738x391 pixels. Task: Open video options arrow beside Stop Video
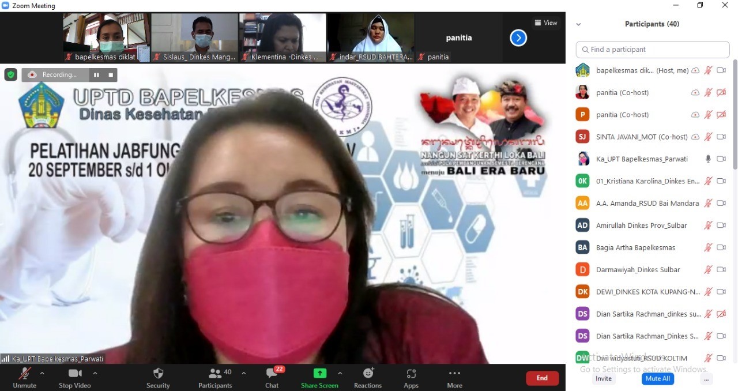point(95,373)
